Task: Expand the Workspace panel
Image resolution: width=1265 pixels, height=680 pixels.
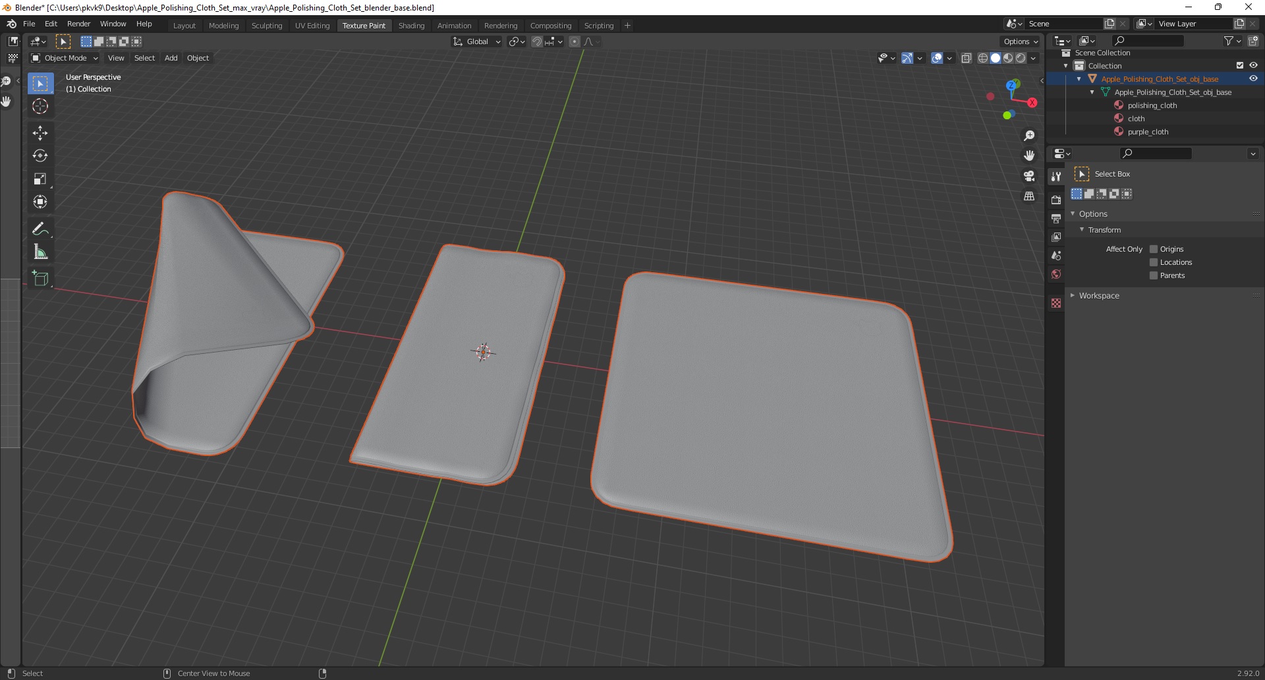Action: point(1073,296)
